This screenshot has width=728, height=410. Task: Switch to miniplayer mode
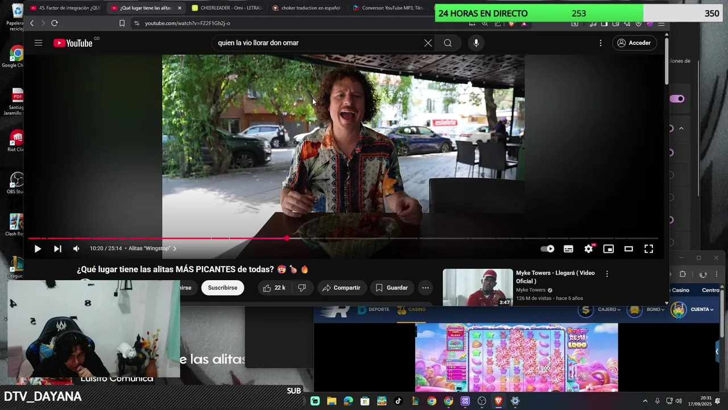pyautogui.click(x=609, y=249)
